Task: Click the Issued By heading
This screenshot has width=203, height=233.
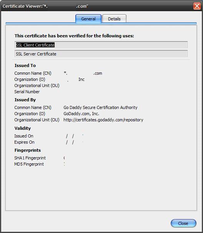Action: 25,100
